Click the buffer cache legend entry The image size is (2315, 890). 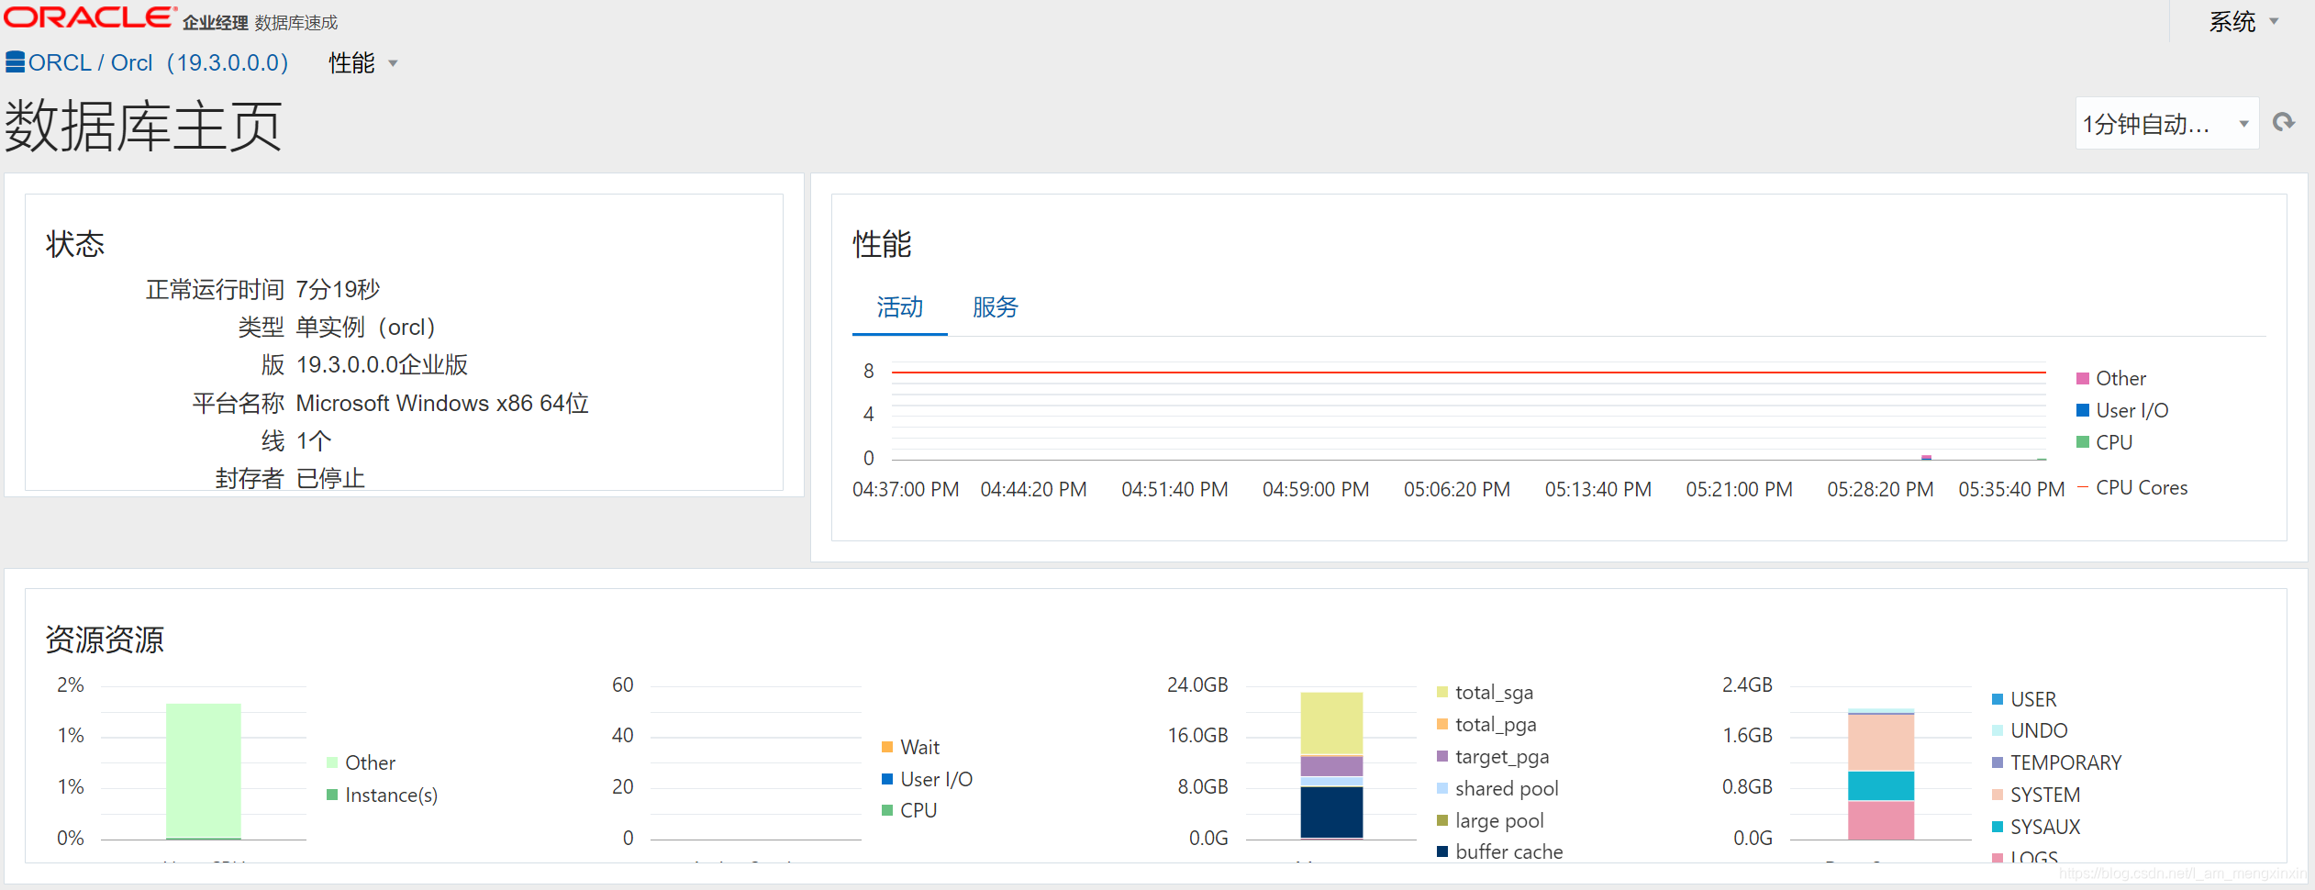(1500, 851)
